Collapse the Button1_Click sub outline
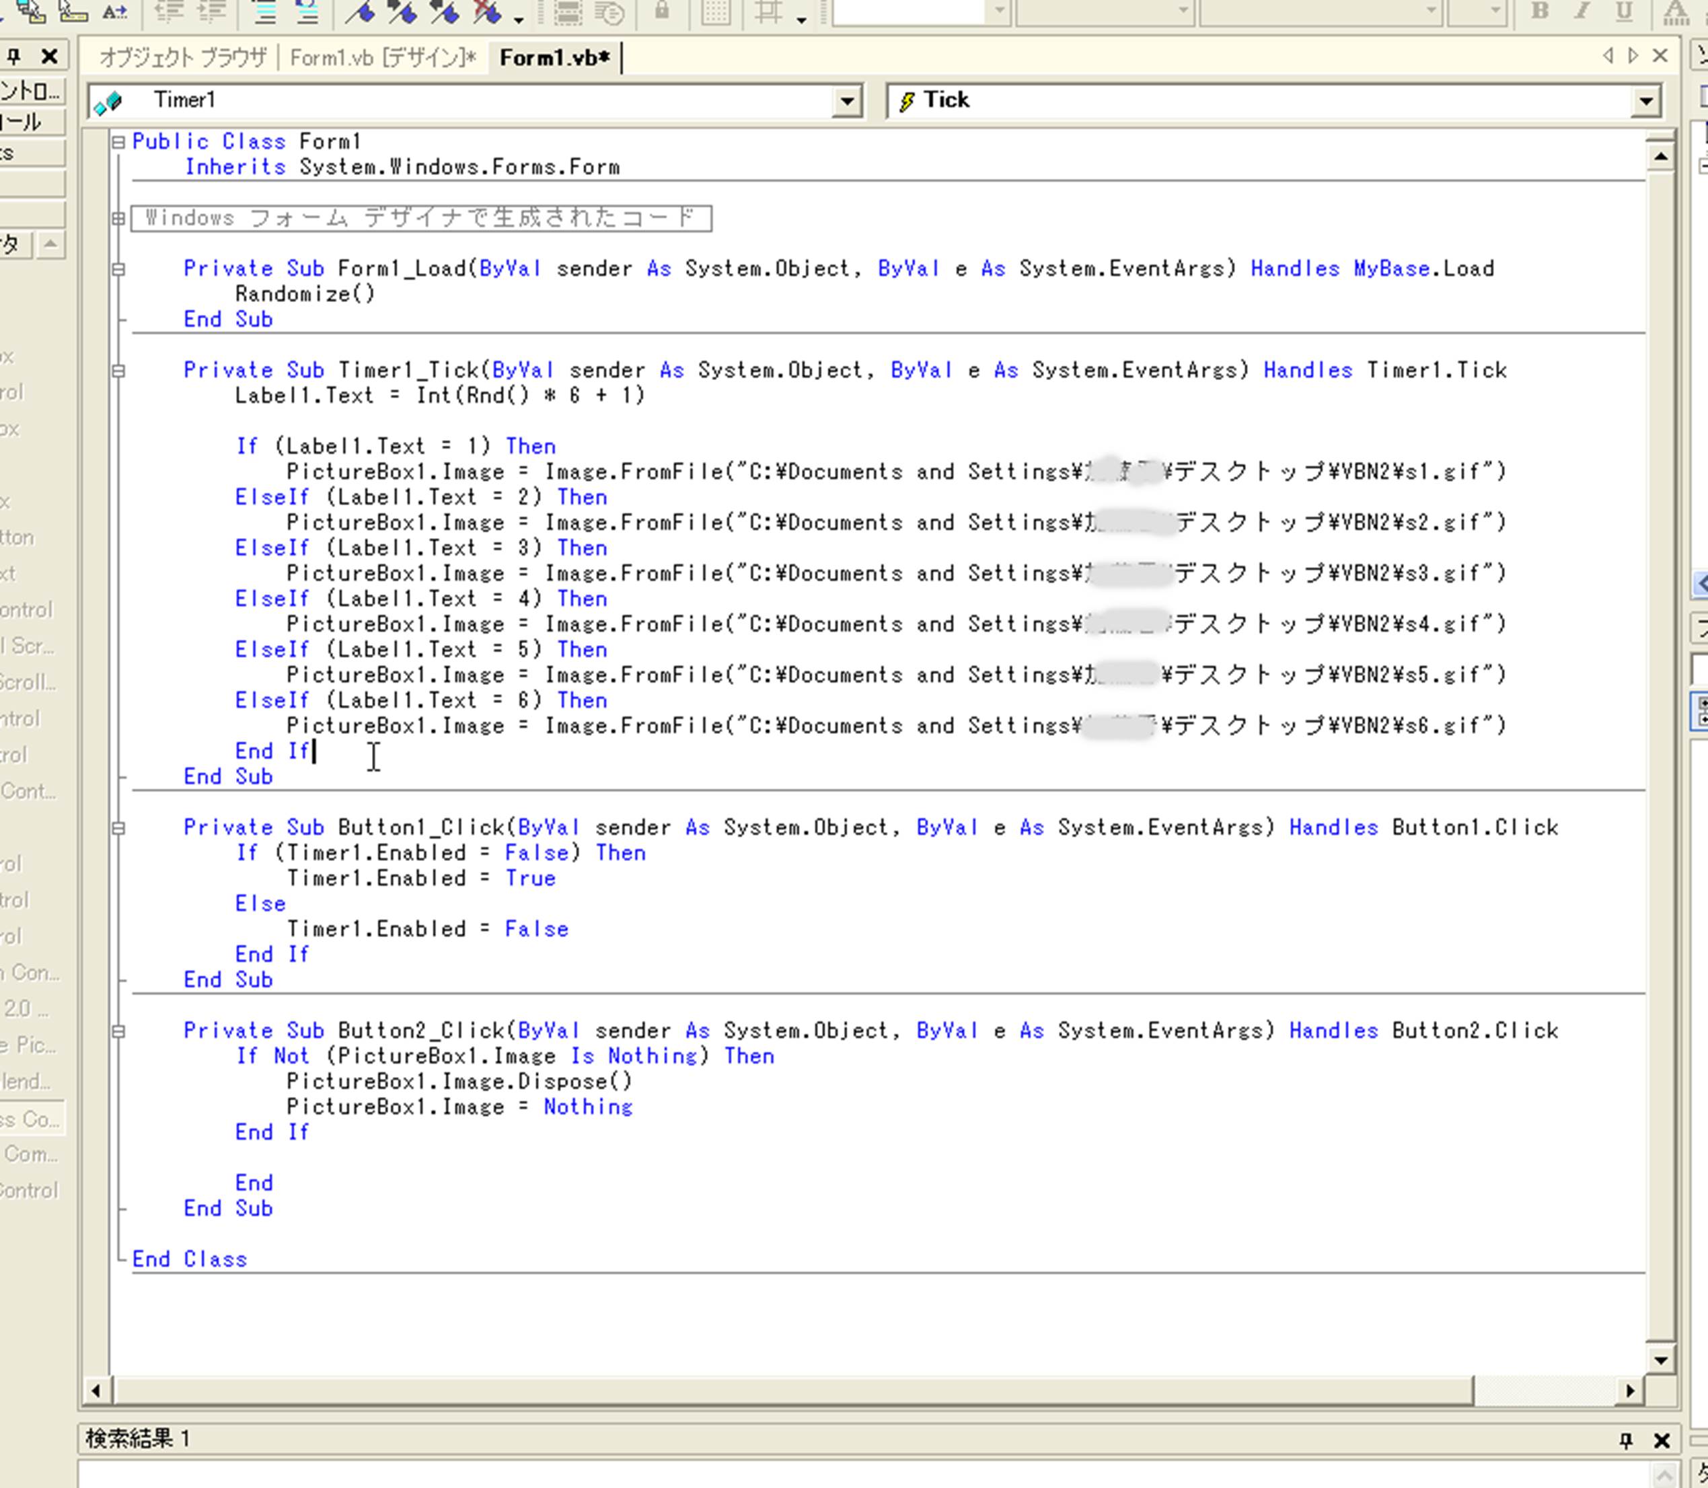 [119, 828]
